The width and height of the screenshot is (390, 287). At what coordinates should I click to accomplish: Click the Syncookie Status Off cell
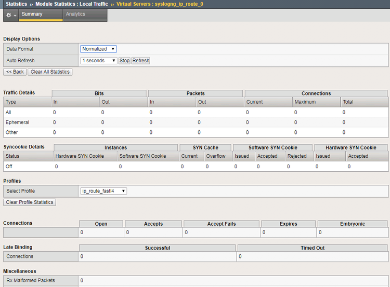click(x=9, y=167)
